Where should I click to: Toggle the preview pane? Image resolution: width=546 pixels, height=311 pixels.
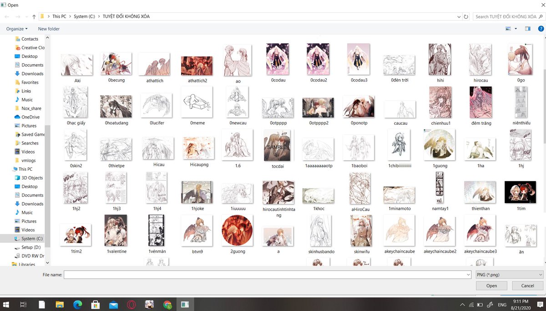(528, 29)
